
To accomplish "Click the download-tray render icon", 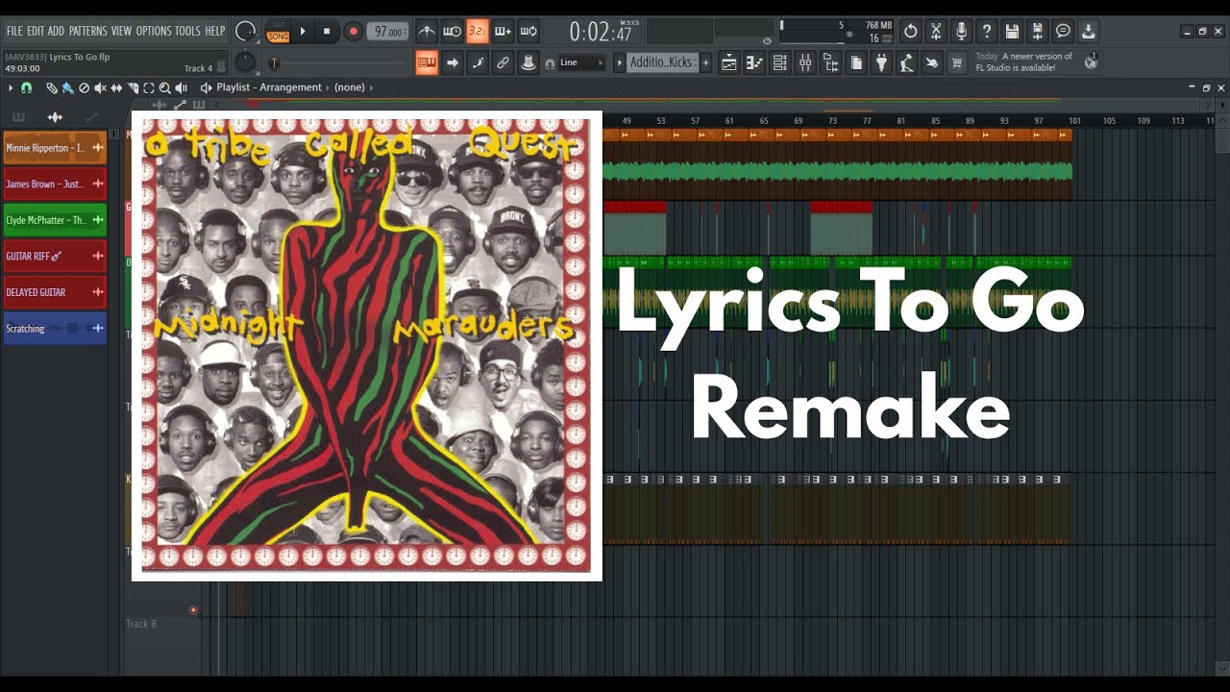I will click(1088, 32).
